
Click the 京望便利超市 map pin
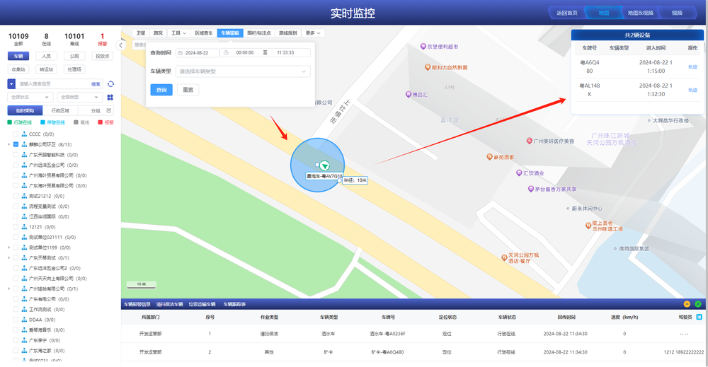(423, 46)
